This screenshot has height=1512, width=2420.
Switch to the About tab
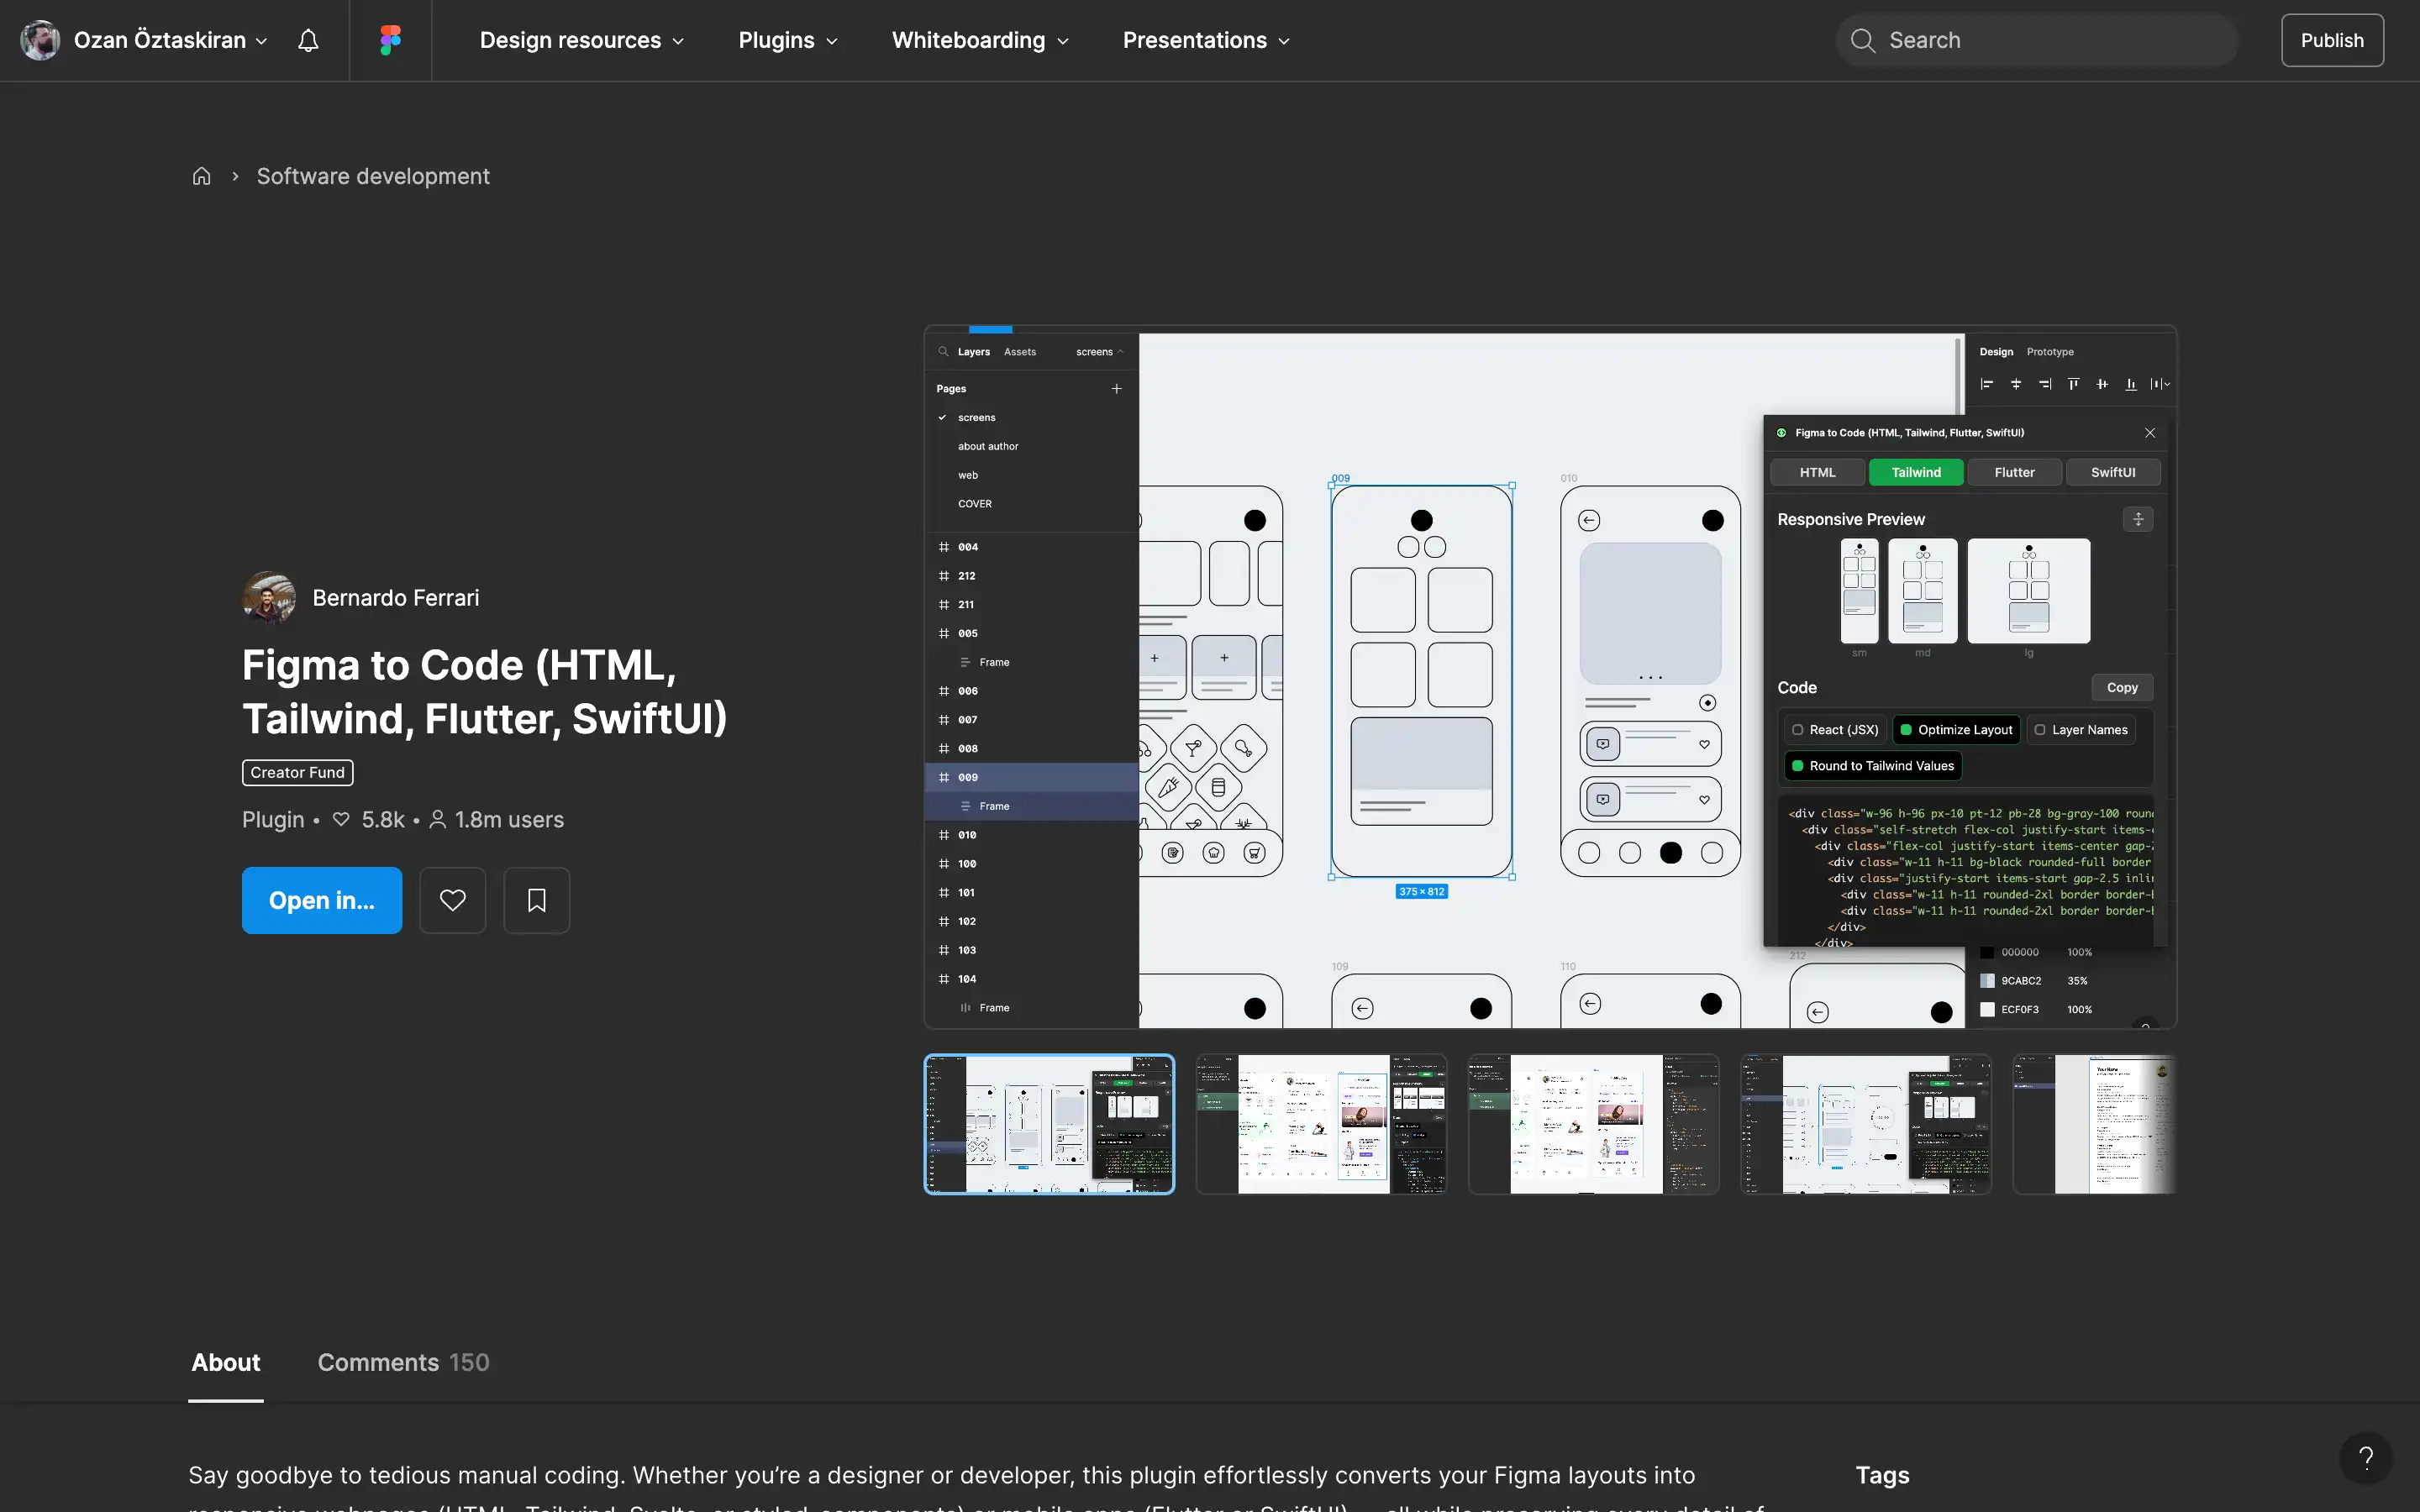[x=226, y=1363]
